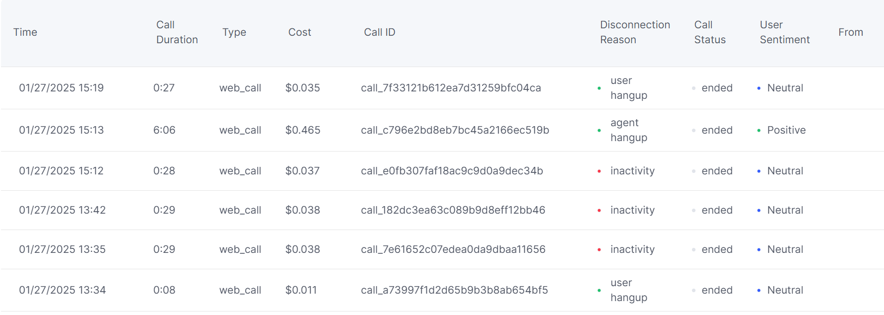Click the 6:06 call duration cell
884x315 pixels.
164,130
